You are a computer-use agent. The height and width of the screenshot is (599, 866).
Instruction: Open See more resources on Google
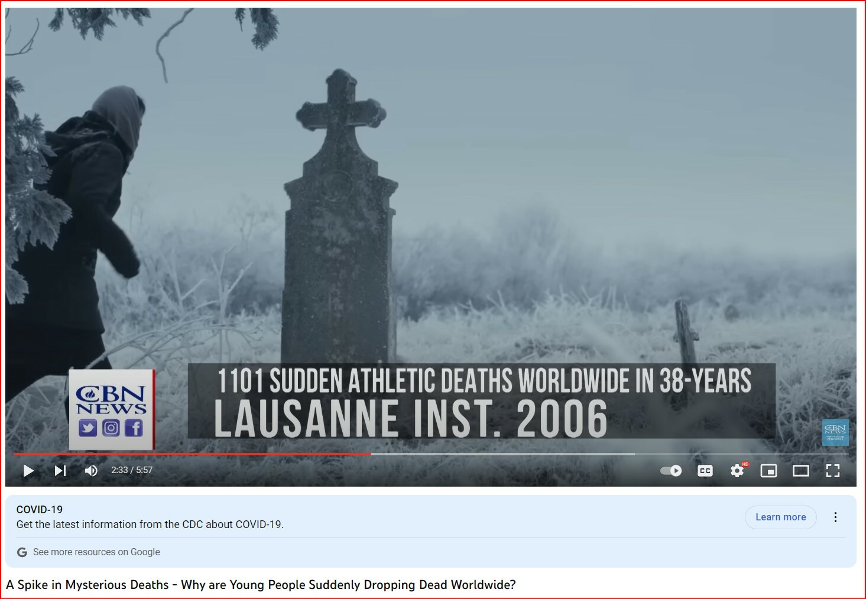96,552
